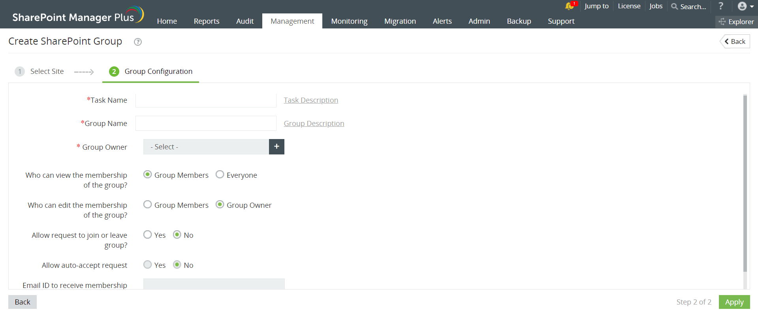The height and width of the screenshot is (331, 758).
Task: Click the bottom-left Back button
Action: tap(23, 302)
